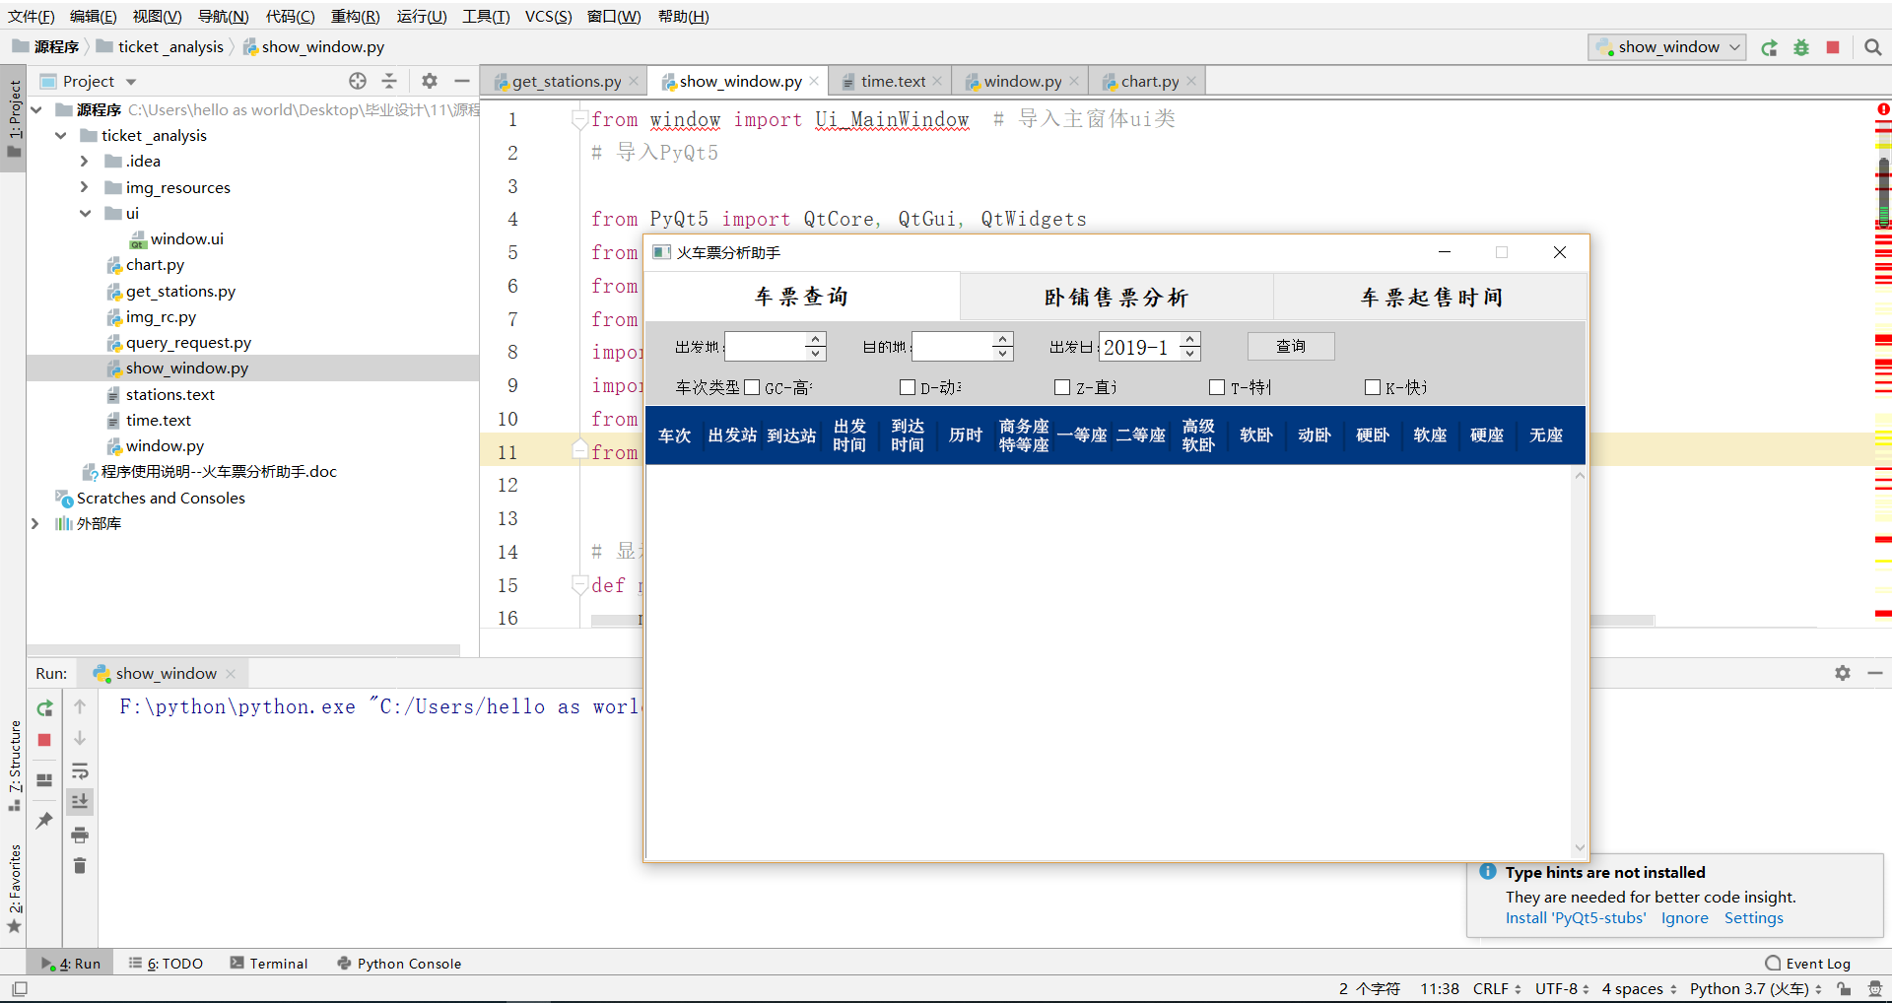Switch to 车票起售时间 tab in app window
Viewport: 1892px width, 1003px height.
point(1431,298)
